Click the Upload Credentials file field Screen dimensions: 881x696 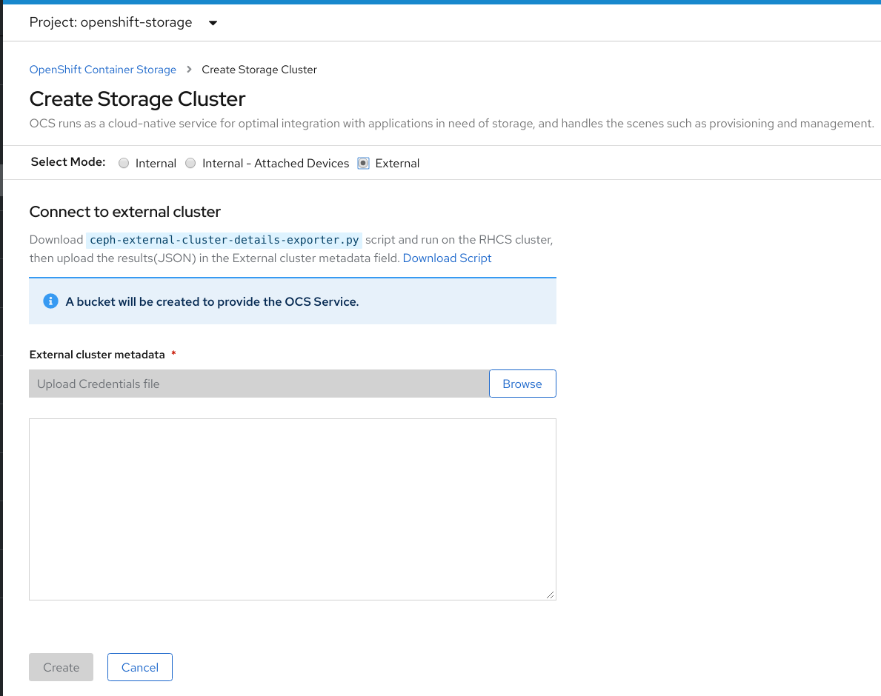pos(259,384)
